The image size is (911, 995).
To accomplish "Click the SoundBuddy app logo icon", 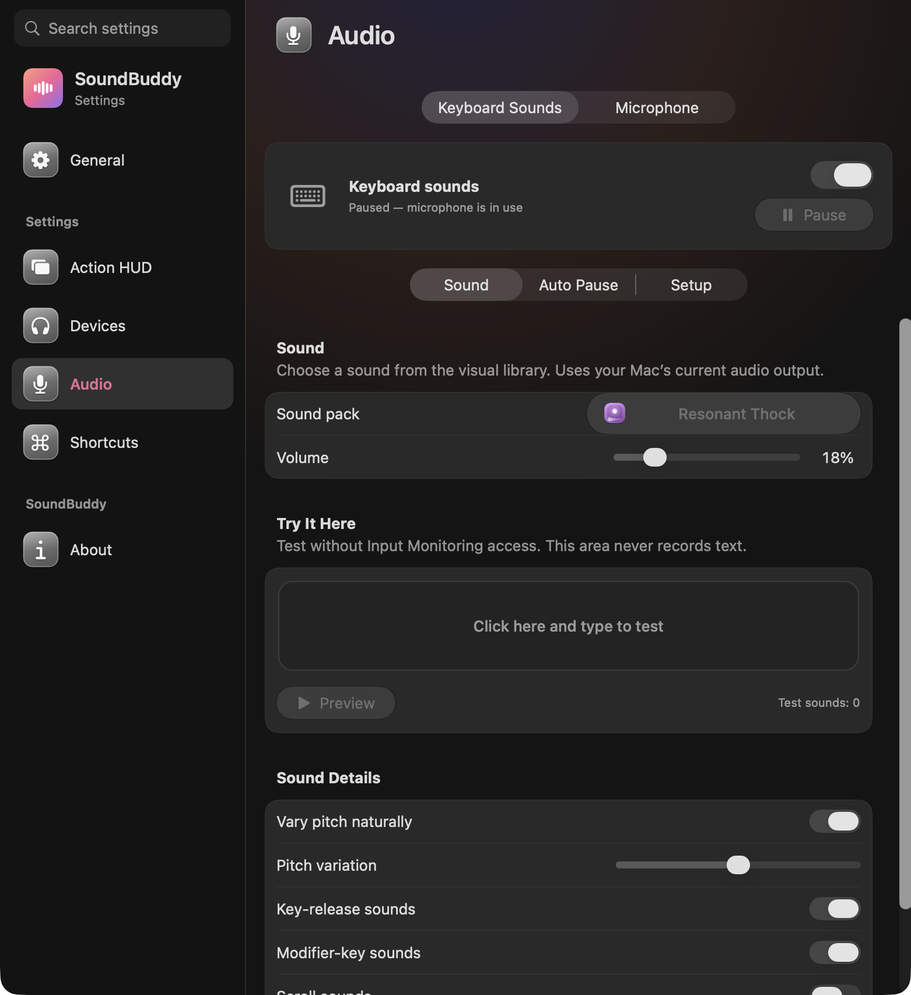I will pyautogui.click(x=43, y=88).
